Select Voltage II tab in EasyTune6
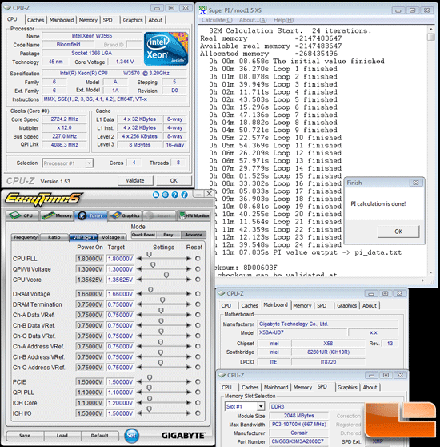The width and height of the screenshot is (440, 447). point(113,237)
